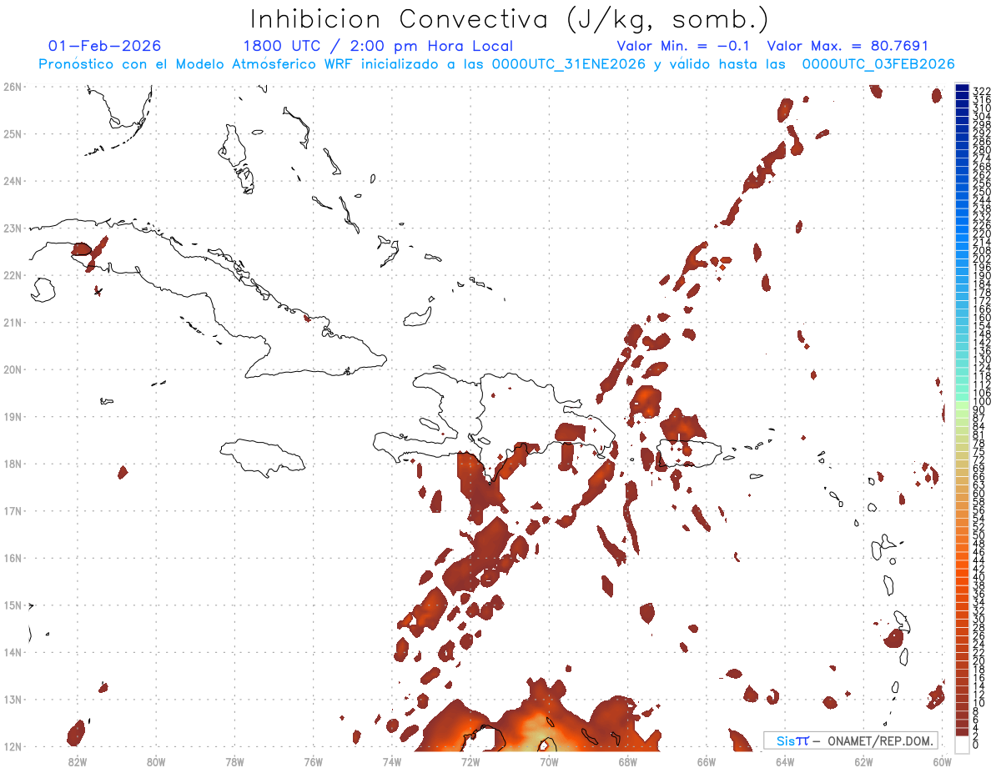Click the '23N' latitude label
The width and height of the screenshot is (1001, 773).
(x=12, y=228)
